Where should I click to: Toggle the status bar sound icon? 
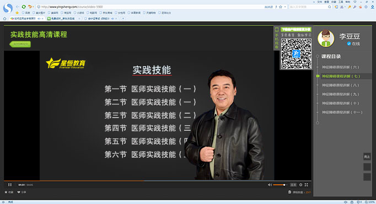pos(346,202)
